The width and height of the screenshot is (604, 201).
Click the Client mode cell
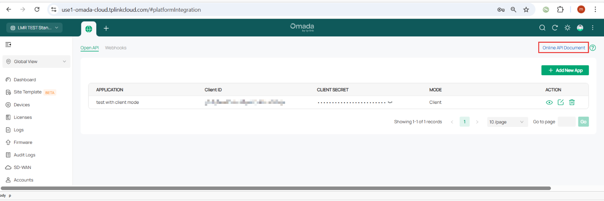pos(435,102)
